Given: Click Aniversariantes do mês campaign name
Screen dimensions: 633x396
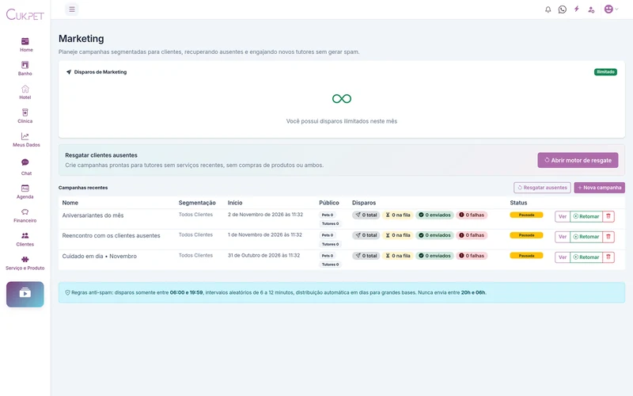Looking at the screenshot, I should click(x=93, y=215).
